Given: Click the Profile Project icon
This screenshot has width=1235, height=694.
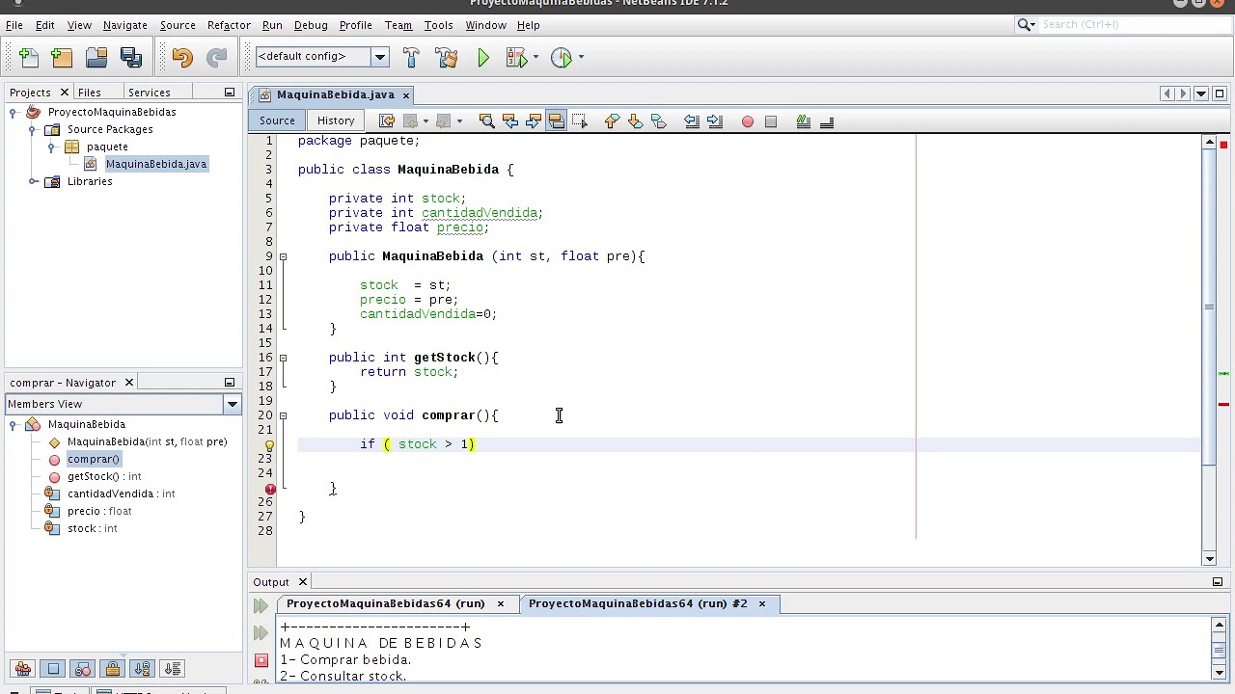Looking at the screenshot, I should (561, 57).
